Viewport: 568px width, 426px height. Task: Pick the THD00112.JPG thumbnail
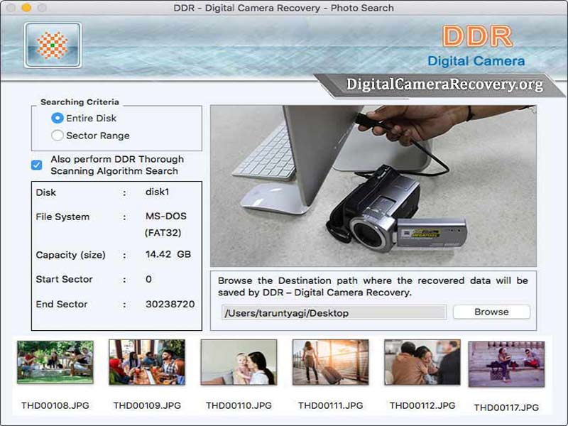(x=422, y=362)
